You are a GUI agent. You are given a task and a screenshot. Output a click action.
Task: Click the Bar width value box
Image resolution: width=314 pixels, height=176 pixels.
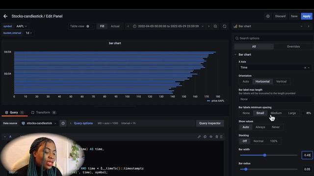[307, 155]
